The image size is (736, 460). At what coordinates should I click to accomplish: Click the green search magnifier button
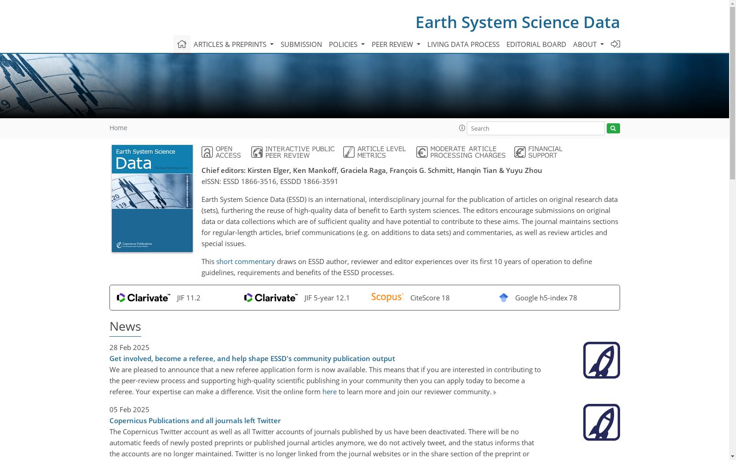tap(613, 128)
